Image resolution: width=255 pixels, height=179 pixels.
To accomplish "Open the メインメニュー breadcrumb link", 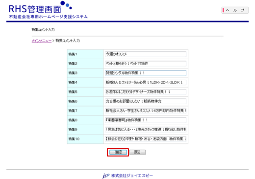I will click(42, 41).
